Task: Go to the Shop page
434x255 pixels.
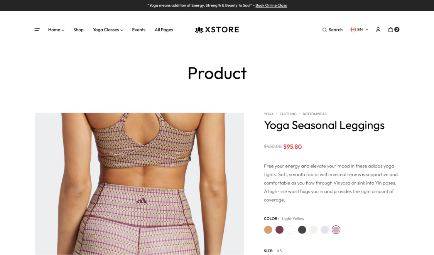Action: 78,30
